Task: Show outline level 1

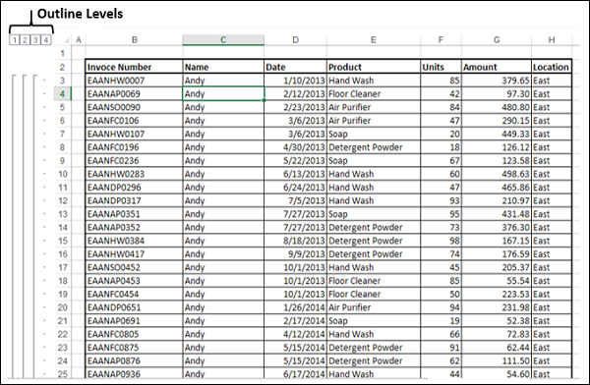Action: (14, 40)
